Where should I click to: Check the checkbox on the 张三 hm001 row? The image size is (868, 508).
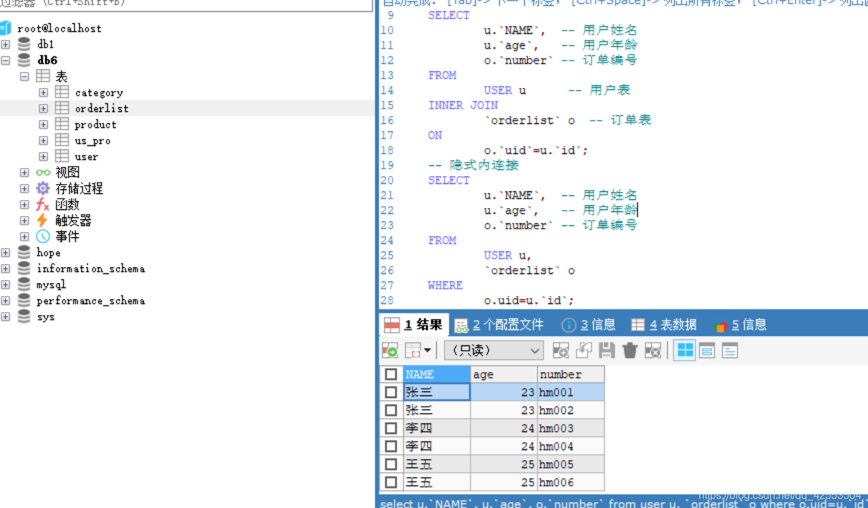[x=391, y=392]
